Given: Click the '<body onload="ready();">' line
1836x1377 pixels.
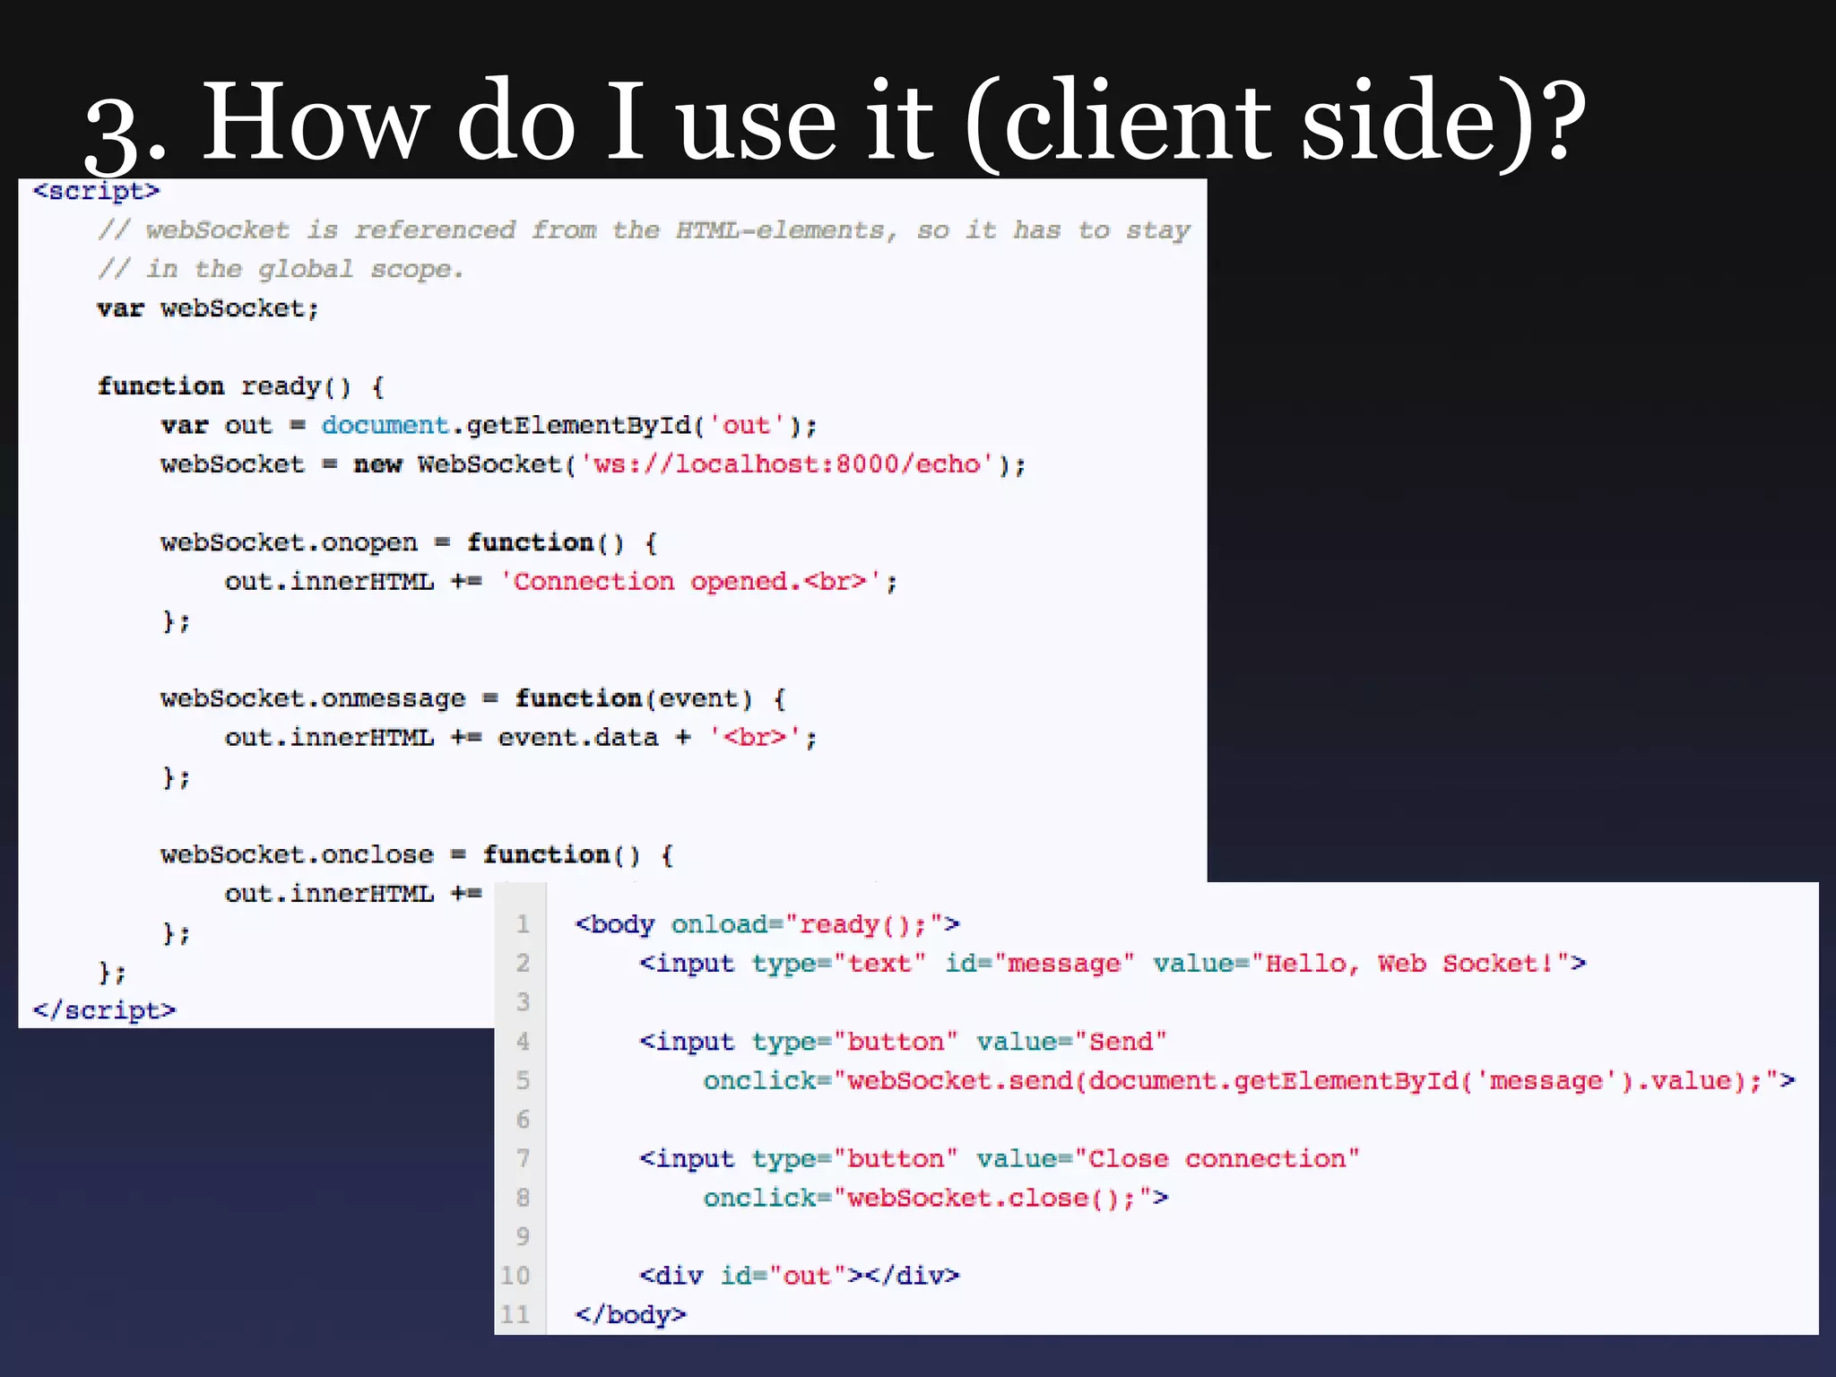Looking at the screenshot, I should tap(767, 924).
